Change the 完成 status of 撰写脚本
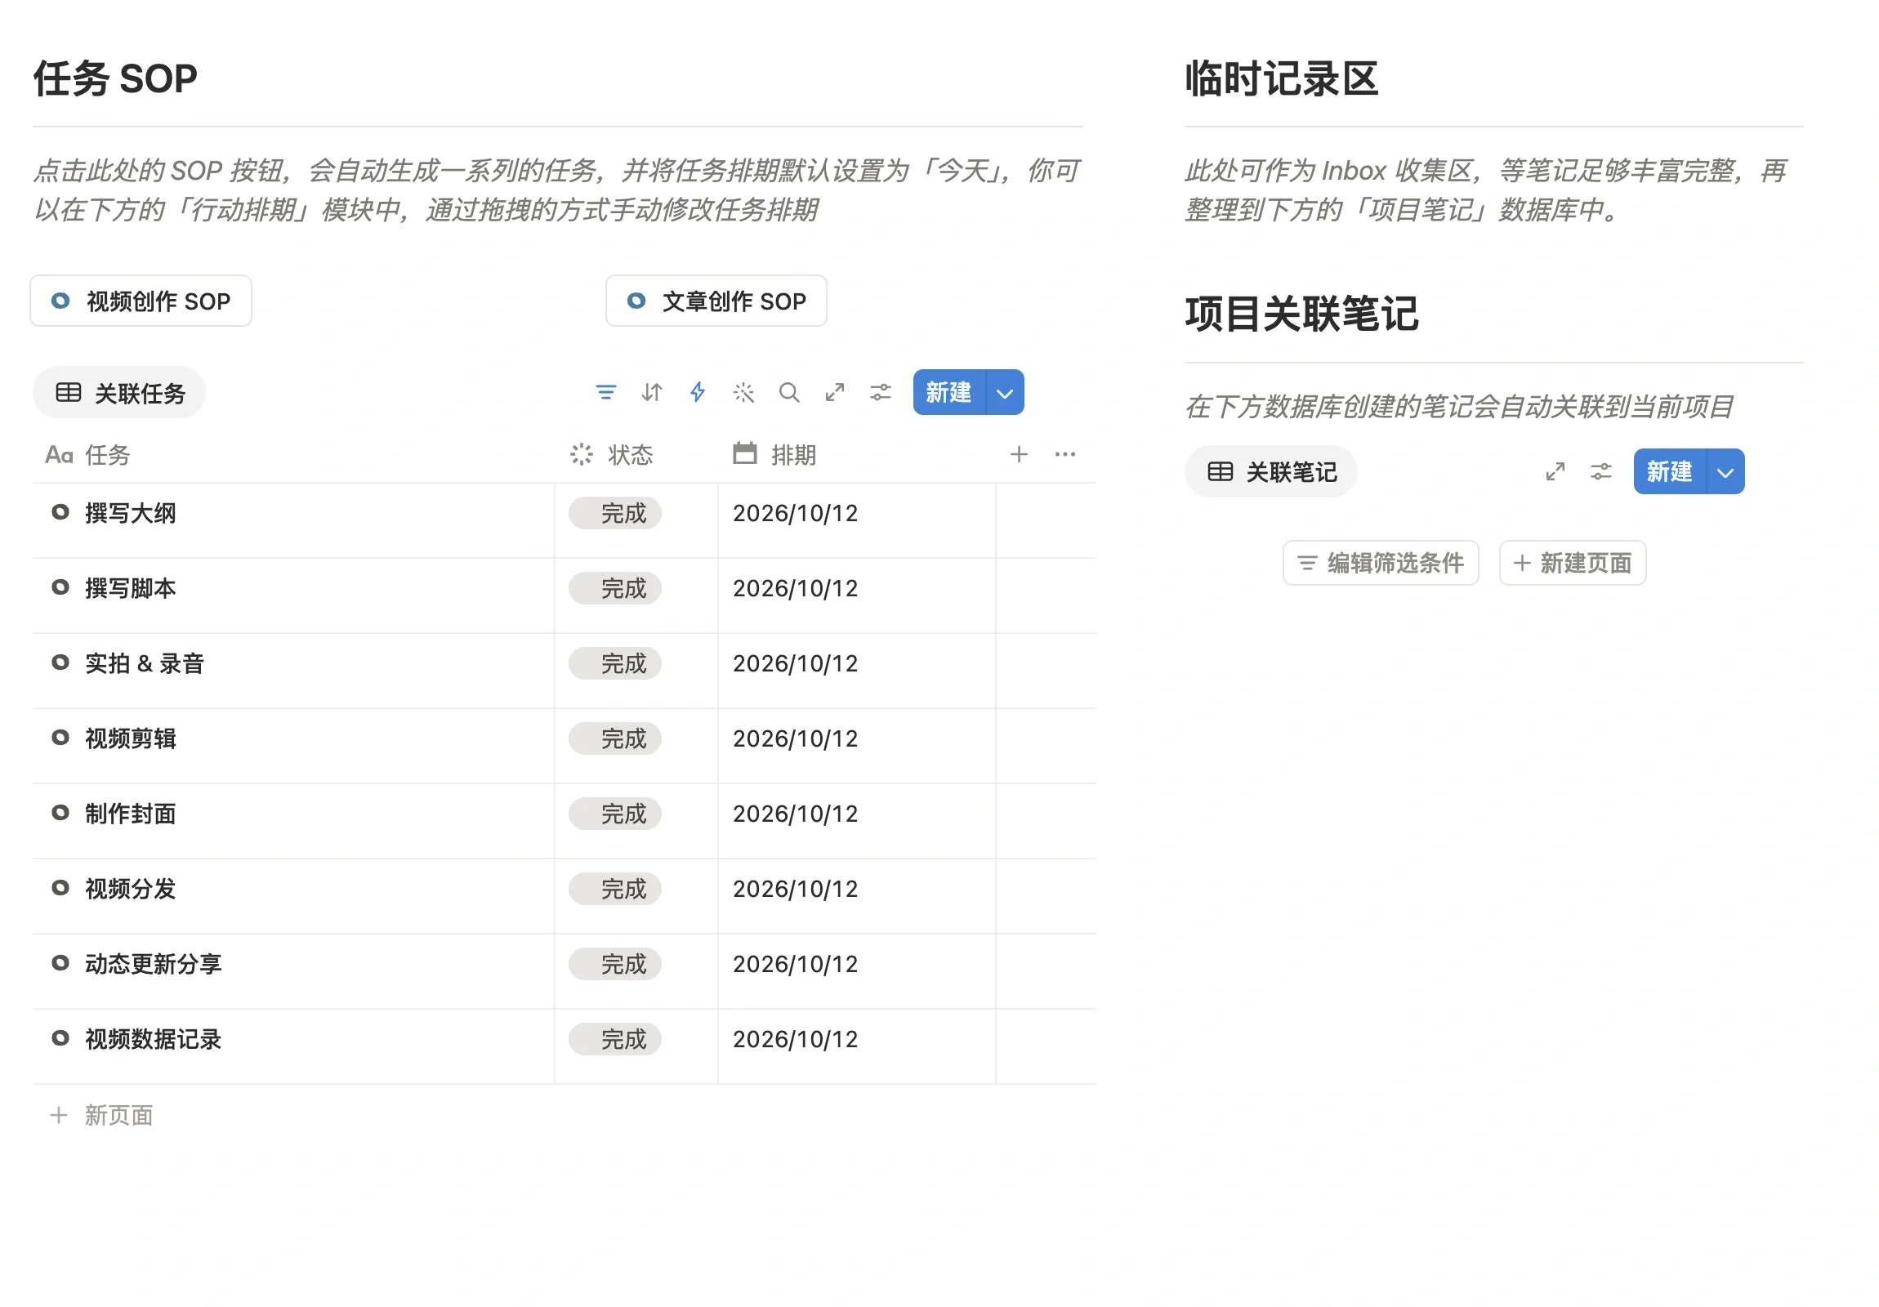The image size is (1879, 1307). coord(615,588)
